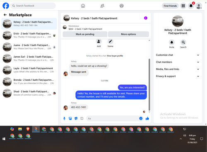Open the Copilot taskbar icon
This screenshot has height=152, width=207.
12,129
